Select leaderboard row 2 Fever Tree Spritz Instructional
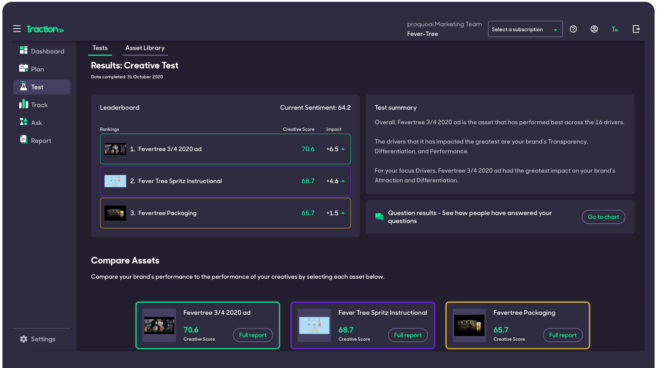Screen dimensions: 657x368 click(x=225, y=181)
